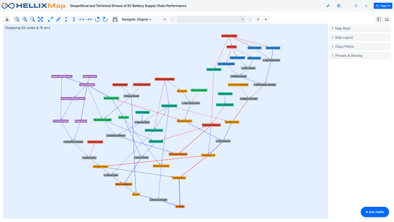Select the Environmental Regulation node
This screenshot has width=394, height=222.
coord(164,79)
